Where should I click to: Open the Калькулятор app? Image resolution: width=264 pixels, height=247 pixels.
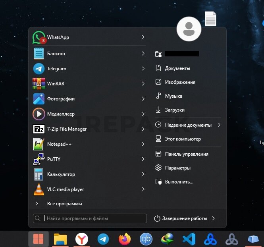pyautogui.click(x=61, y=174)
